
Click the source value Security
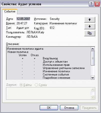click(x=54, y=19)
